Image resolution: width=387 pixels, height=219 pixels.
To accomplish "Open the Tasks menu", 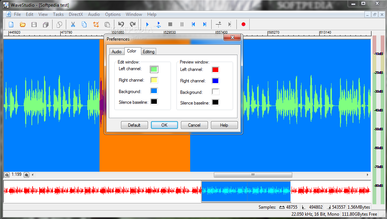I will tap(58, 14).
